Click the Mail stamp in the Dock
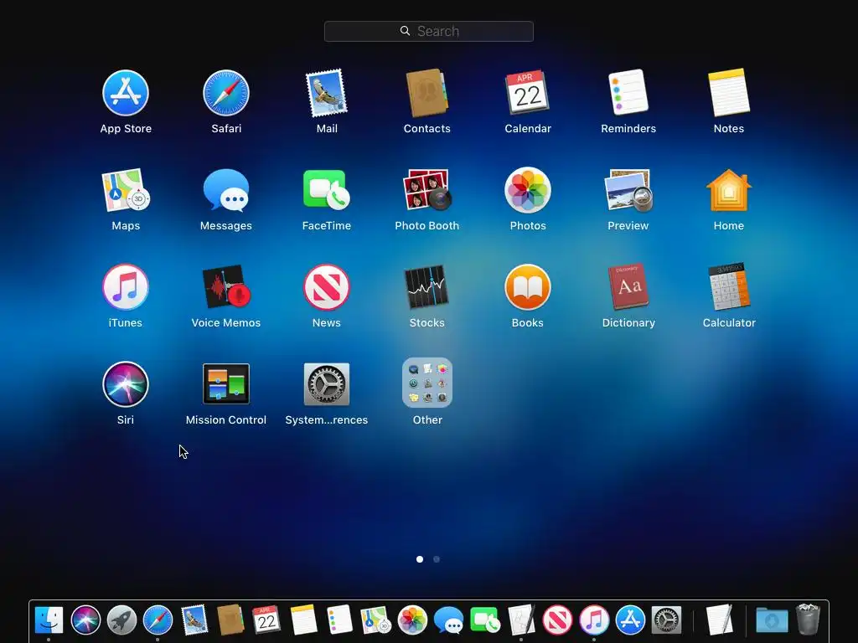858x643 pixels. tap(194, 620)
